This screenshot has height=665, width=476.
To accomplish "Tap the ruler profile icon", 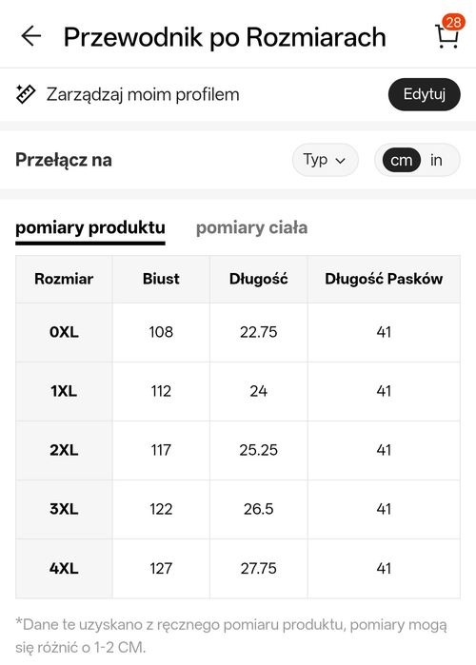I will 26,94.
